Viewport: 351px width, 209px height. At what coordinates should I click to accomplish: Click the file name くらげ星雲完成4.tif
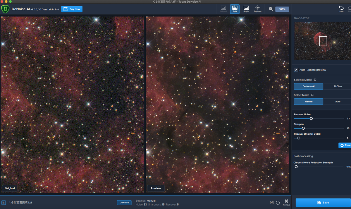tap(20, 203)
